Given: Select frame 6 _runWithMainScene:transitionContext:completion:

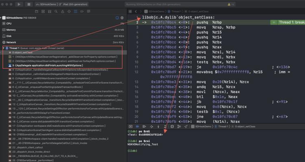Looking at the screenshot, I should (x=63, y=78).
